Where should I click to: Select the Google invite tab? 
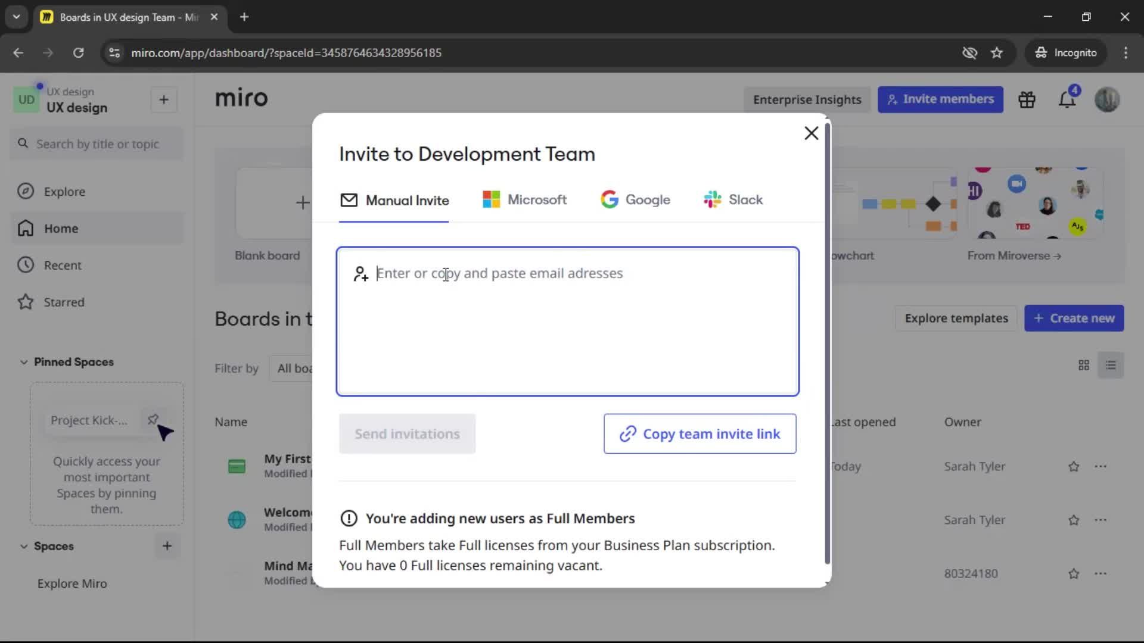tap(635, 200)
